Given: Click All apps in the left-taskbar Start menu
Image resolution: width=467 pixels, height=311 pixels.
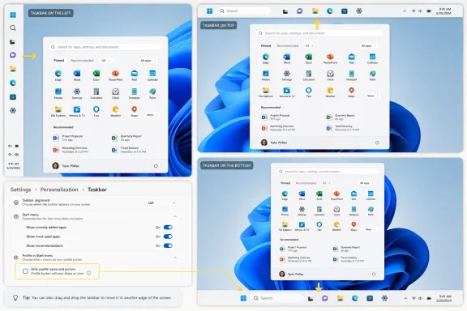Looking at the screenshot, I should click(148, 61).
